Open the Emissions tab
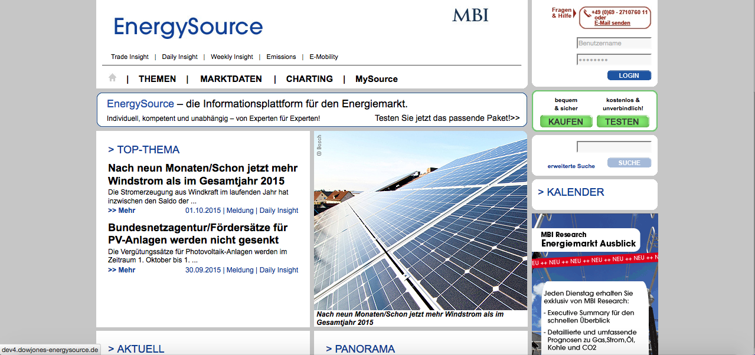Screen dimensions: 755x355 281,57
